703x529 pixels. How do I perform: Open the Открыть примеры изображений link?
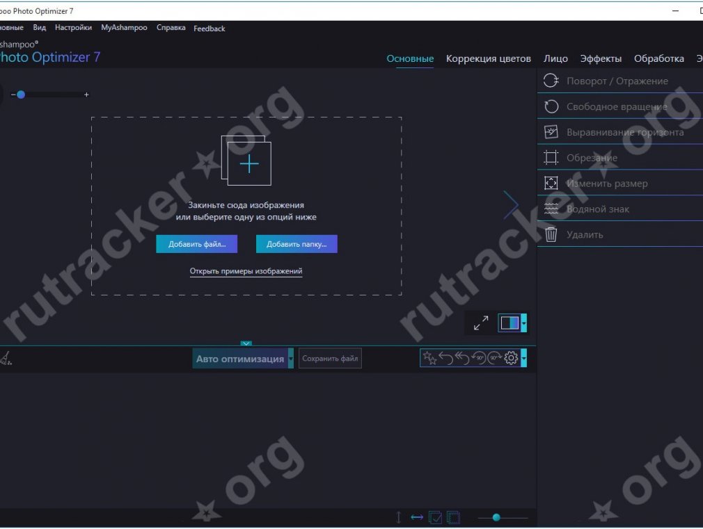246,271
